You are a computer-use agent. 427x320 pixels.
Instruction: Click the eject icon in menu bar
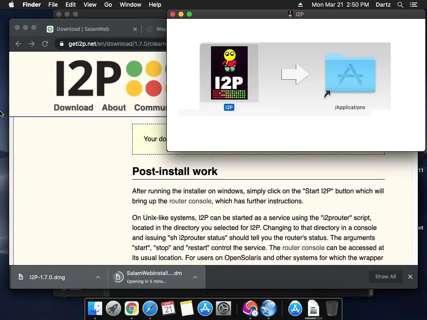click(x=300, y=5)
